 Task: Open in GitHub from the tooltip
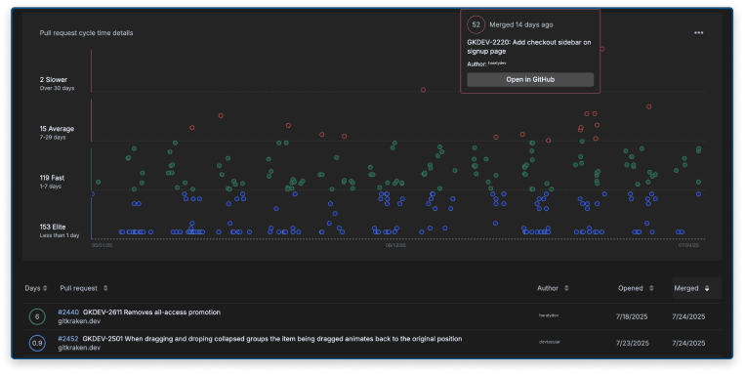pyautogui.click(x=530, y=79)
